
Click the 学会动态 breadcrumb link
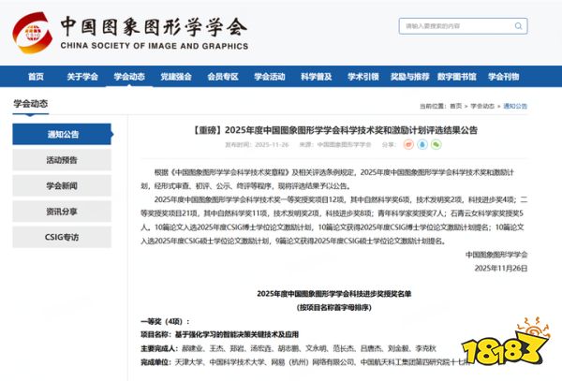pyautogui.click(x=481, y=107)
